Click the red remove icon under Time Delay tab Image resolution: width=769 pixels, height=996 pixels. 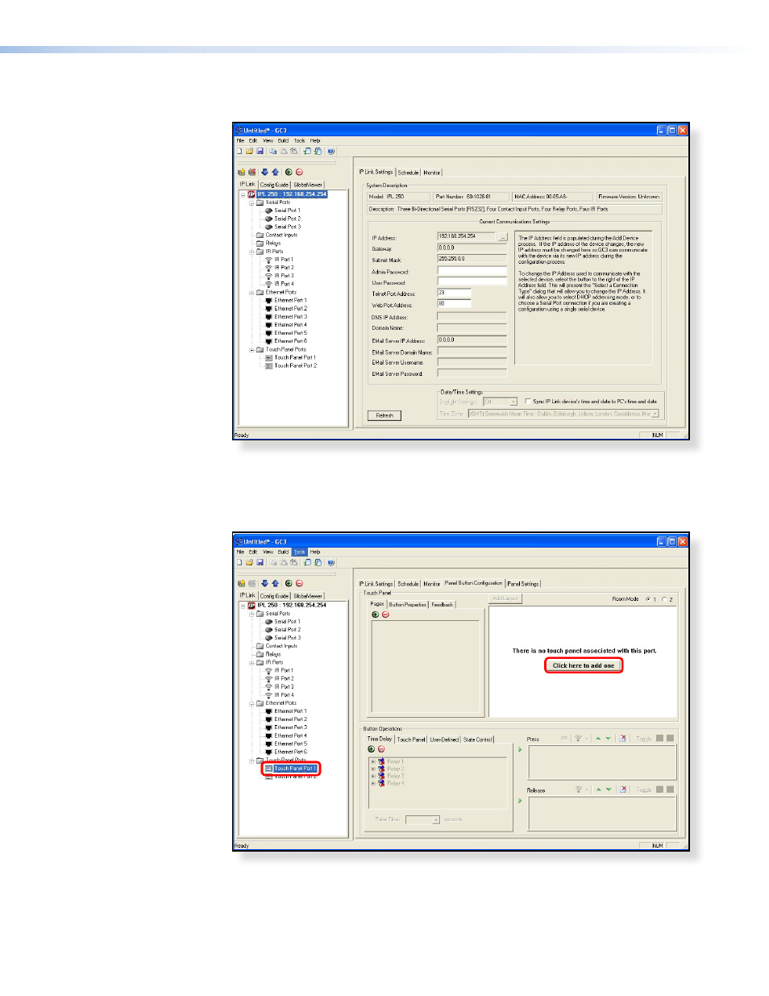point(381,749)
